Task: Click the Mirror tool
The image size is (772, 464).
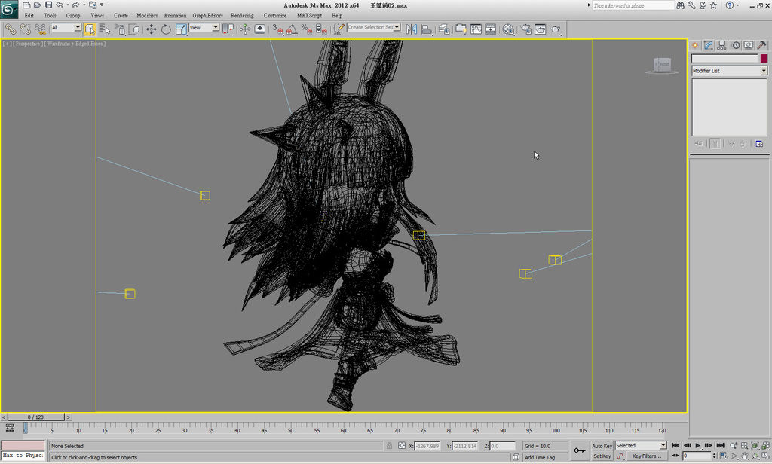Action: tap(411, 29)
